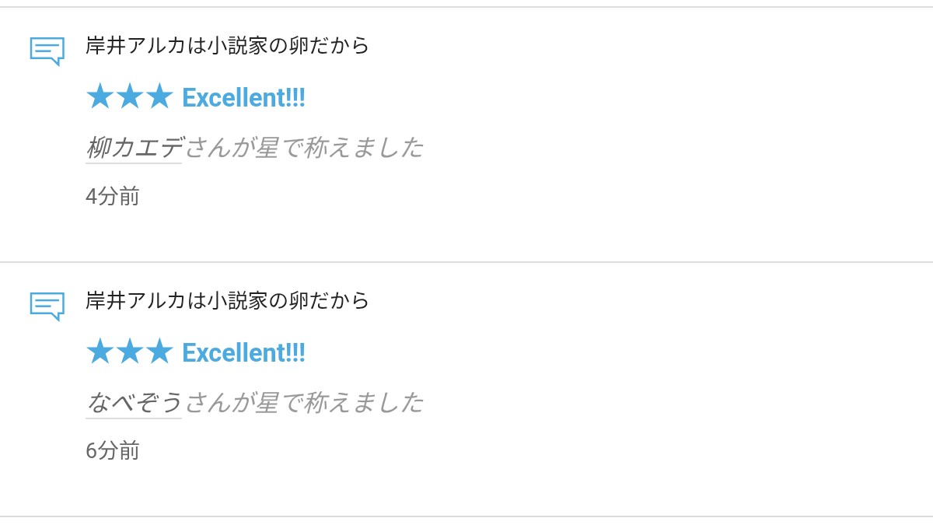Click the 6分前 timestamp

pyautogui.click(x=113, y=451)
